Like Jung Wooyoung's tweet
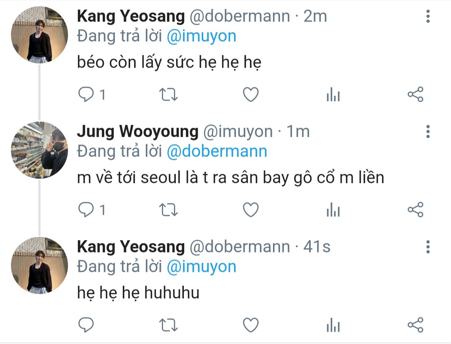 click(x=251, y=210)
